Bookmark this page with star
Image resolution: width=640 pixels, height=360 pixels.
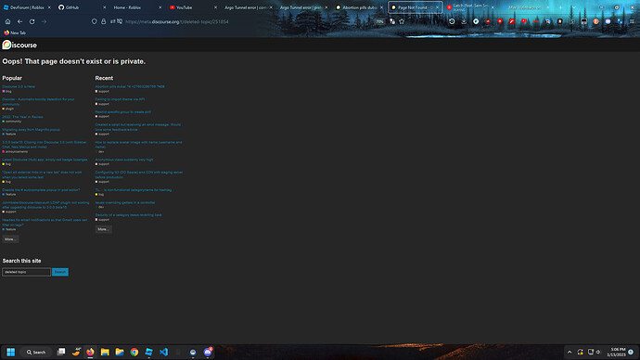click(402, 21)
